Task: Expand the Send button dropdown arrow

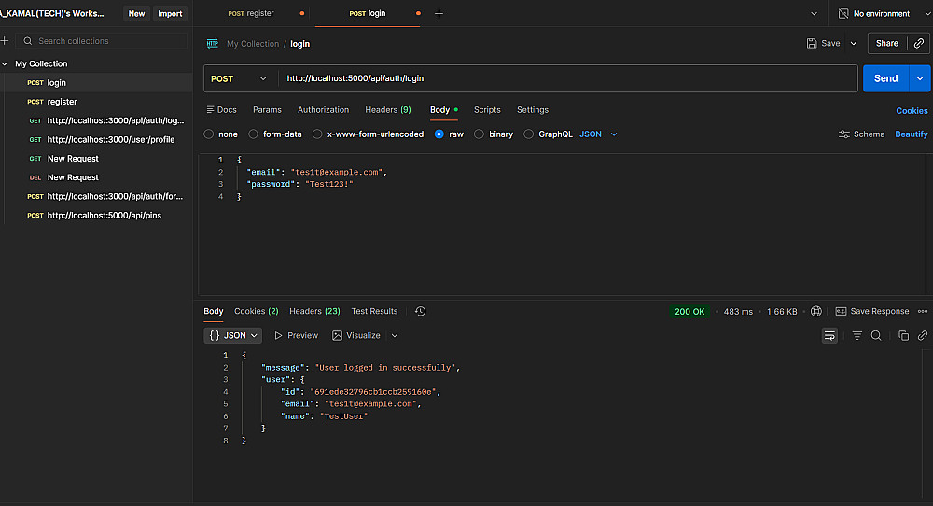Action: 921,78
